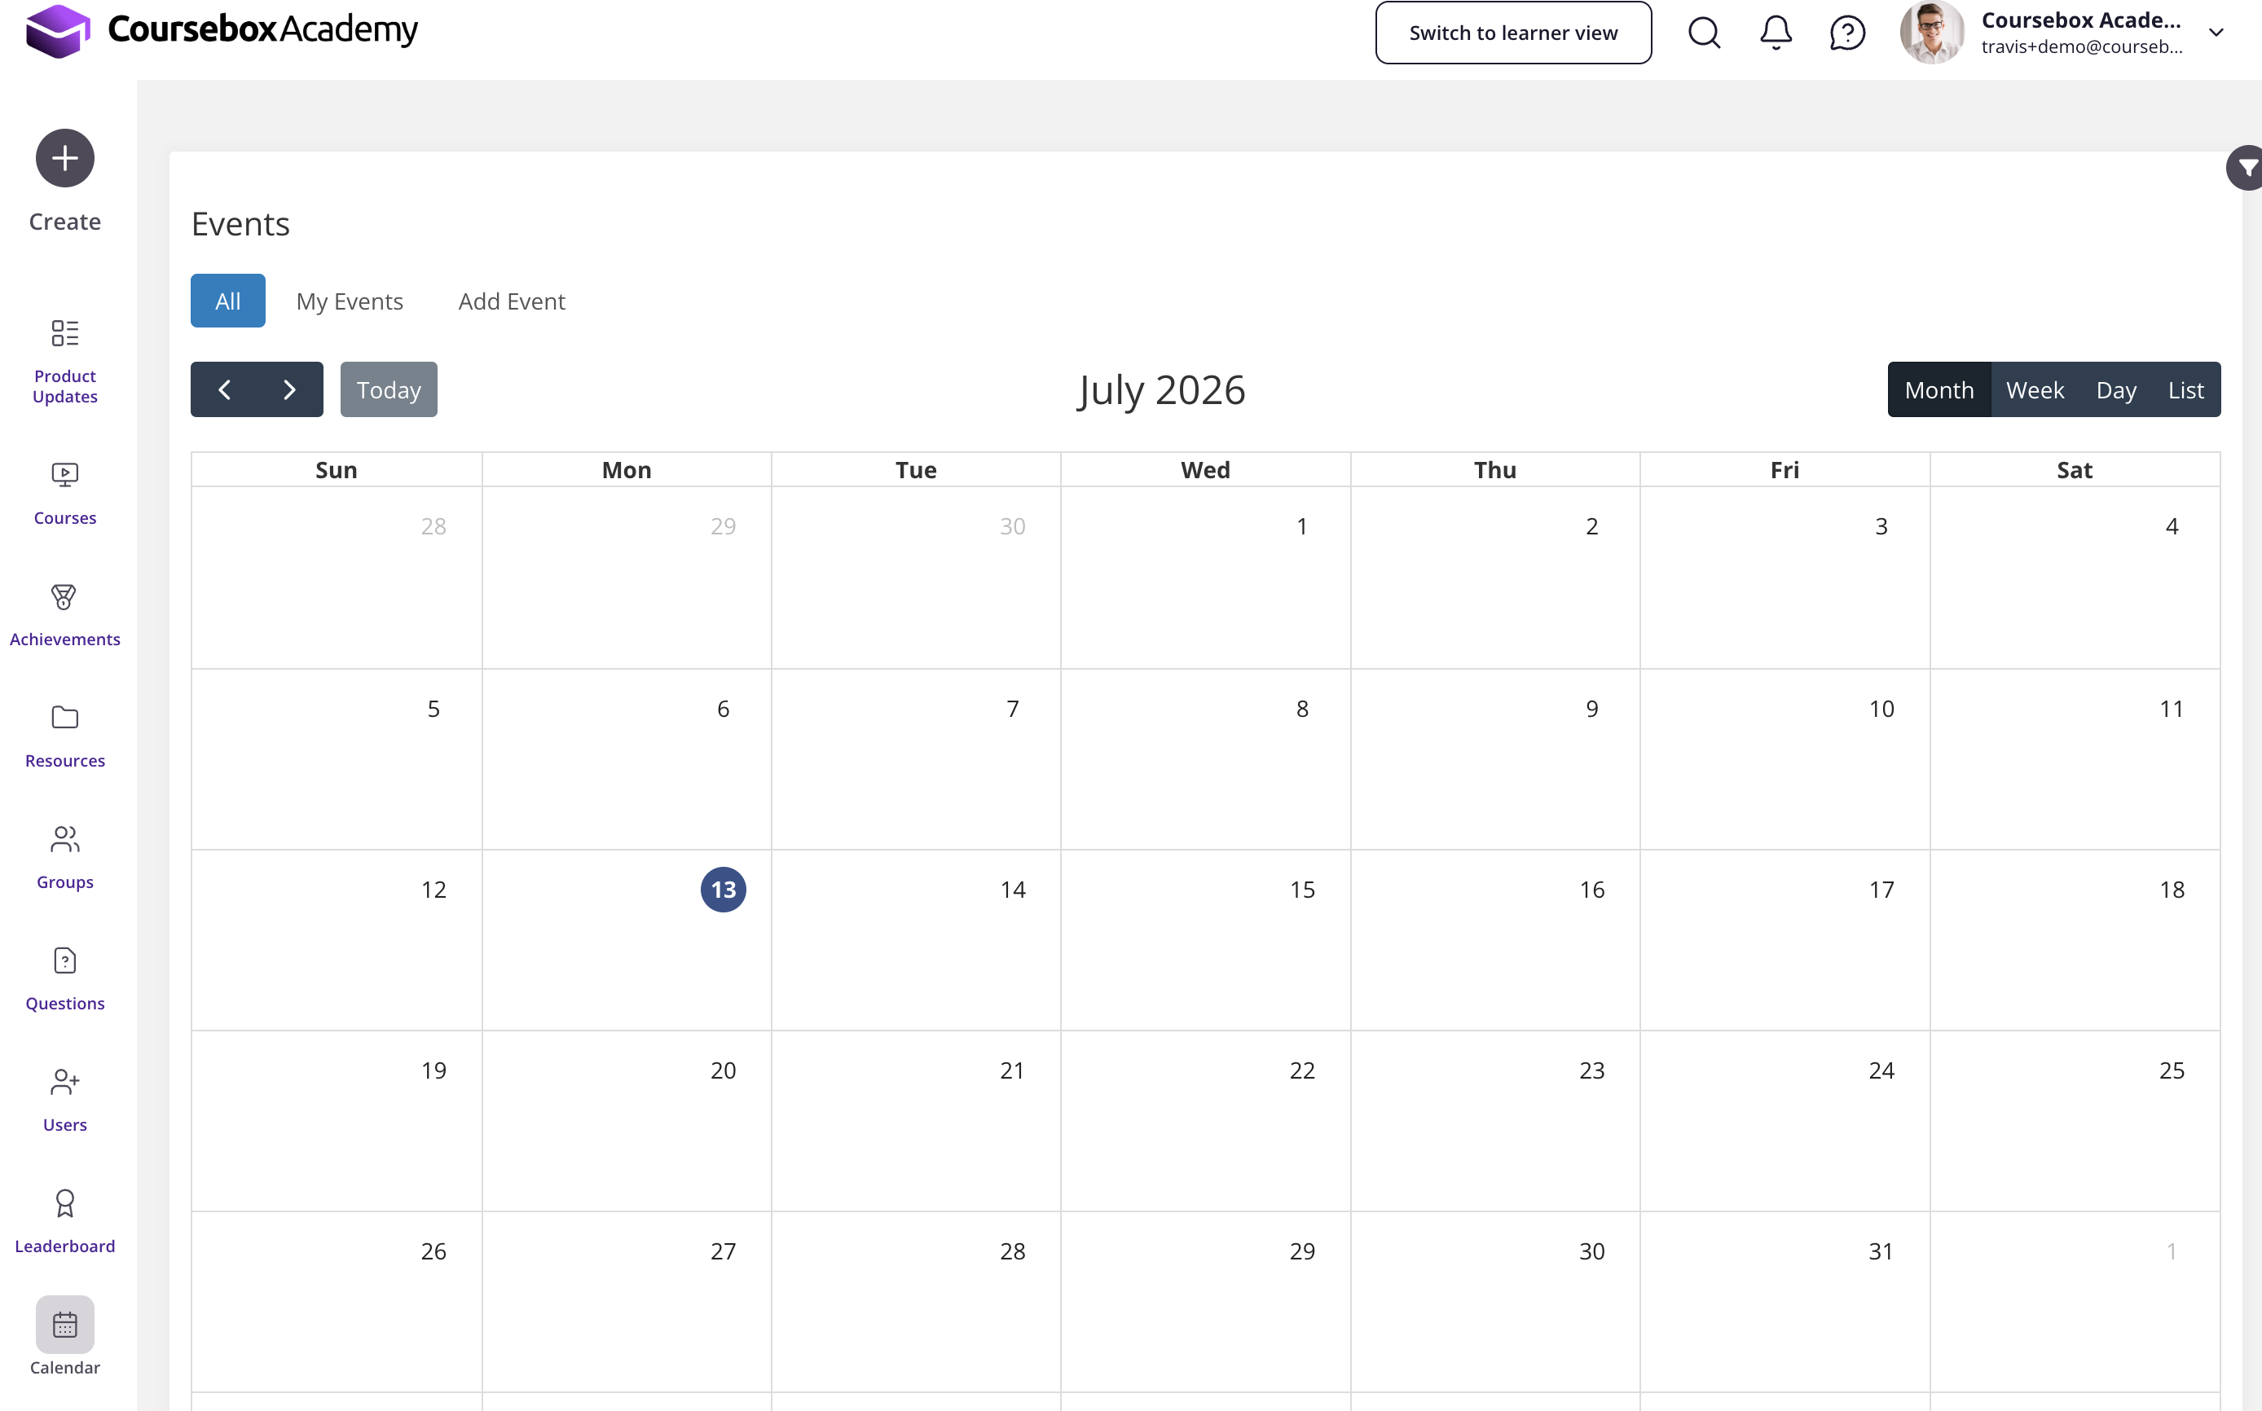
Task: Click the date 19 on Sunday
Action: pyautogui.click(x=433, y=1070)
